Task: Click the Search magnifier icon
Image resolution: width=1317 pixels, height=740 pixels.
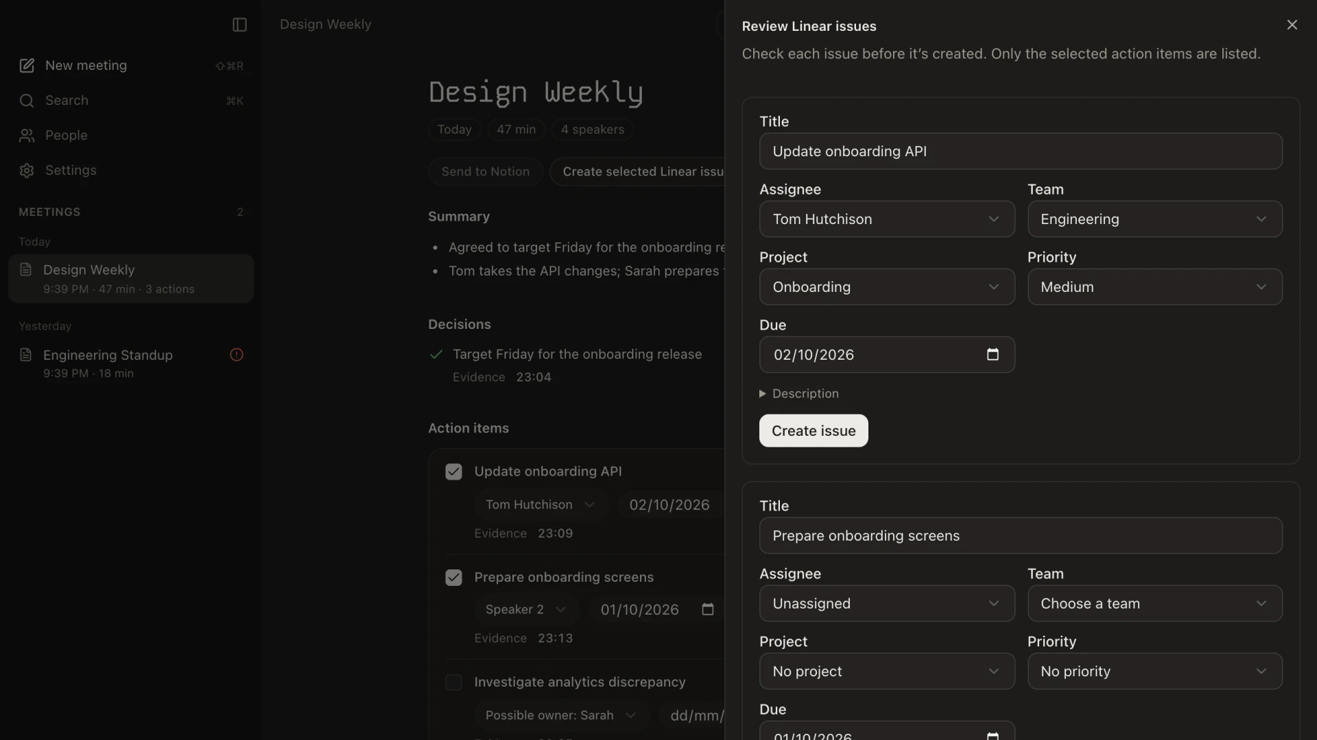Action: point(27,101)
